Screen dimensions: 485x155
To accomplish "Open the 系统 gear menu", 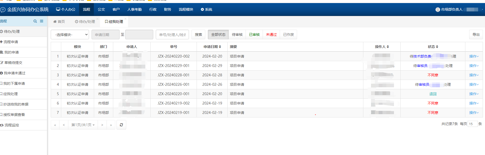I will pos(206,9).
